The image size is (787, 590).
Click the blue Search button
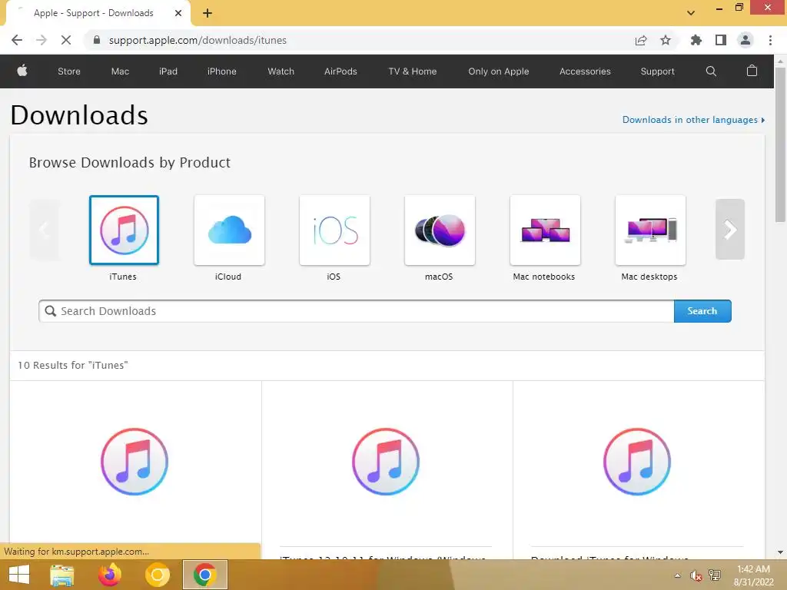[x=702, y=311]
